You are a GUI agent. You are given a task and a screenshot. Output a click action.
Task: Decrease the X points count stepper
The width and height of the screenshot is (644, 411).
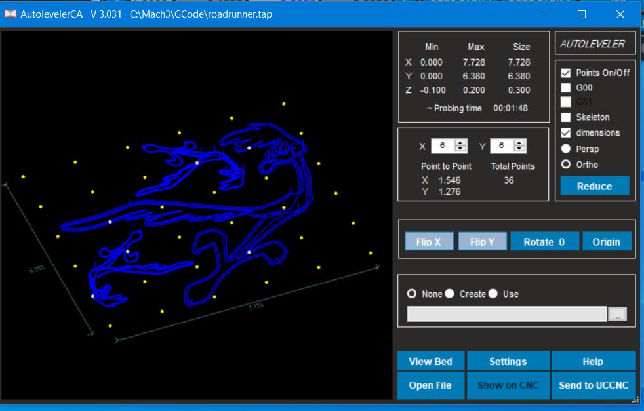(461, 149)
